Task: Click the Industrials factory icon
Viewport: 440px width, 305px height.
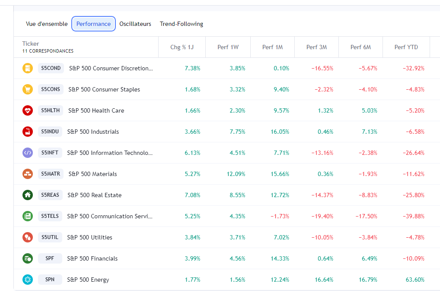Action: coord(28,132)
